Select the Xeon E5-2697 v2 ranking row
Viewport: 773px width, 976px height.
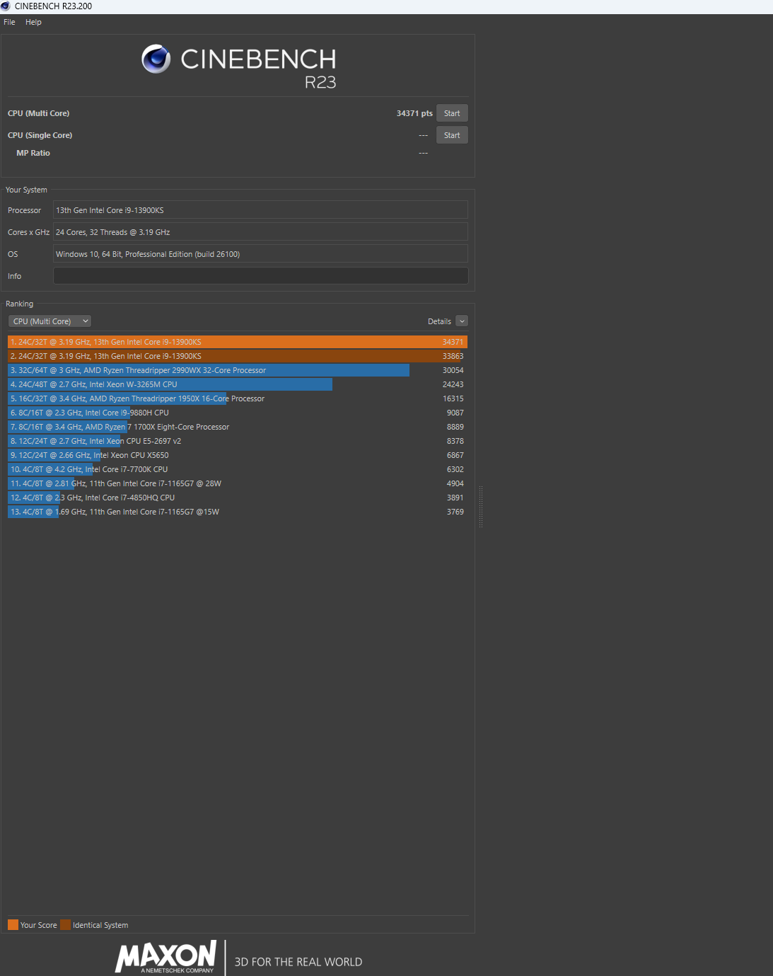(x=238, y=441)
